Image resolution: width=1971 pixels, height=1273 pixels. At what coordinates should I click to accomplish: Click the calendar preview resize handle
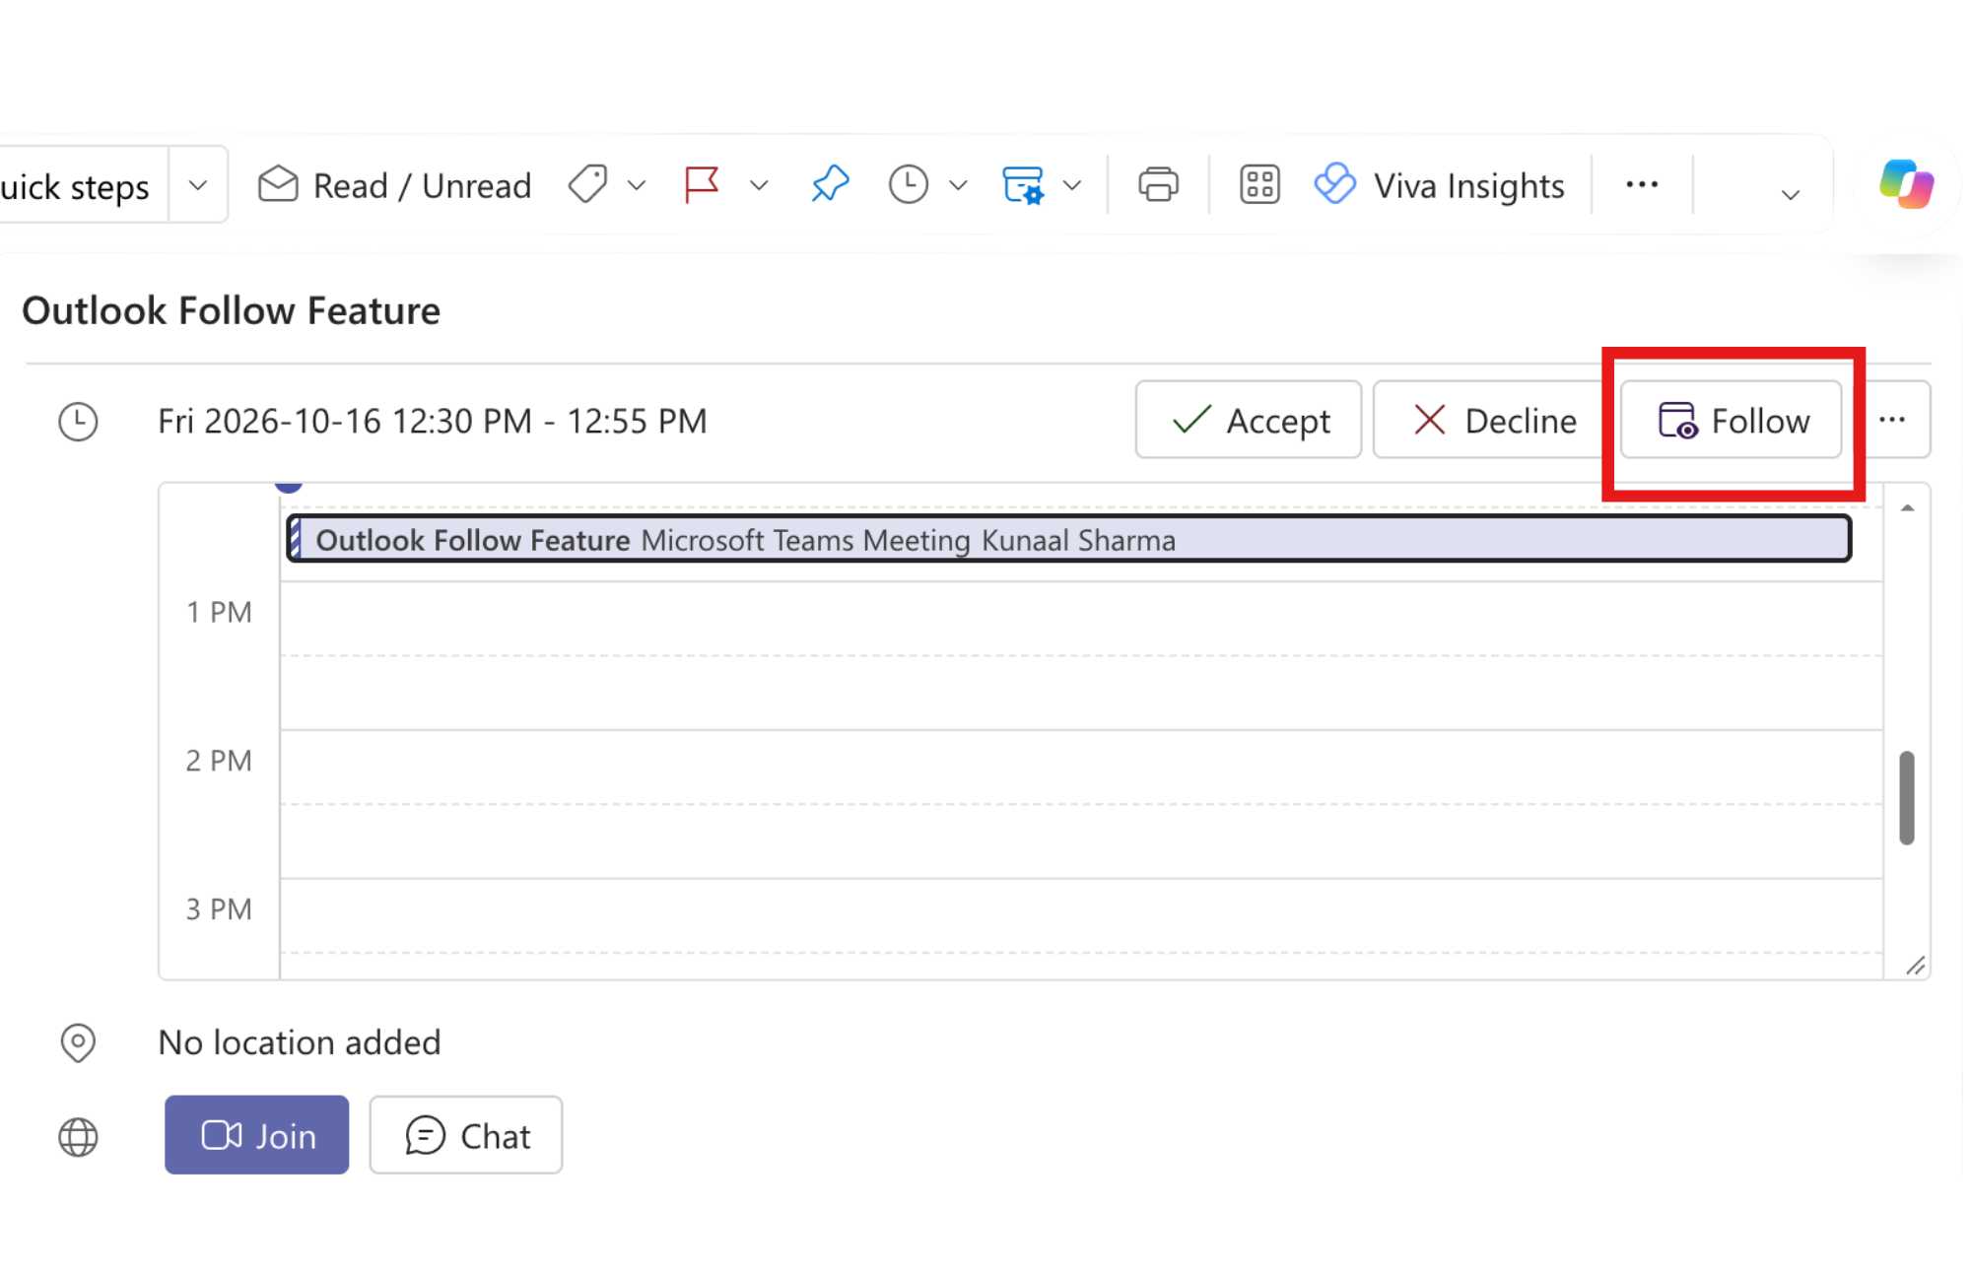point(1916,966)
